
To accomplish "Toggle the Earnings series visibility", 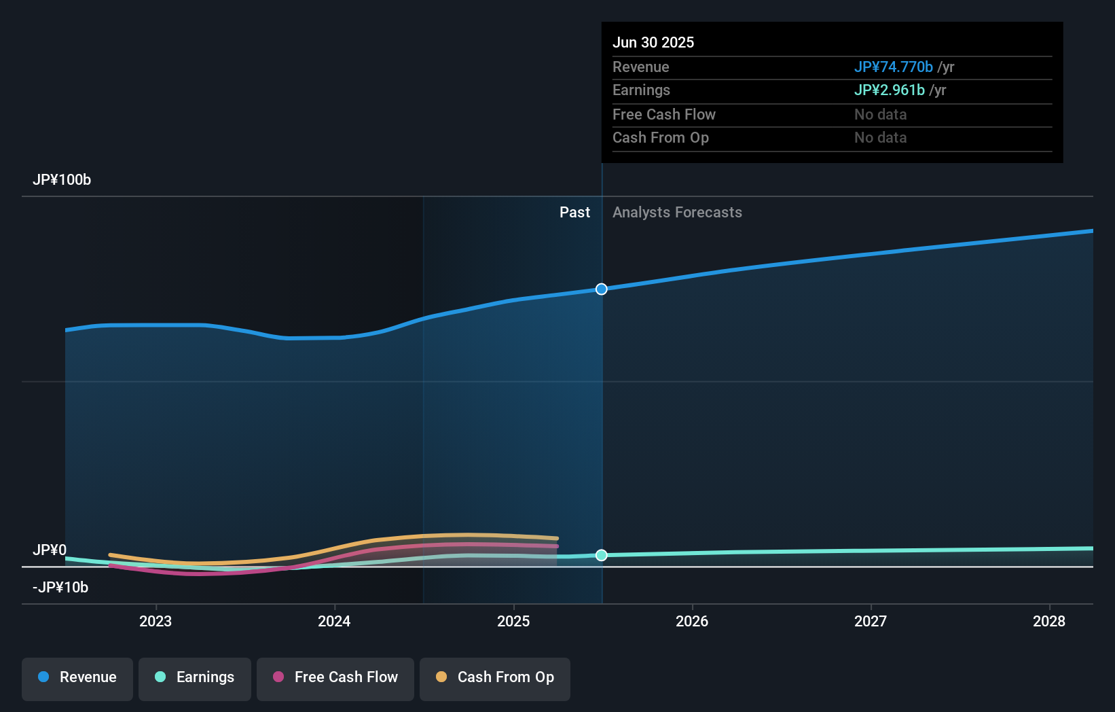I will point(195,677).
